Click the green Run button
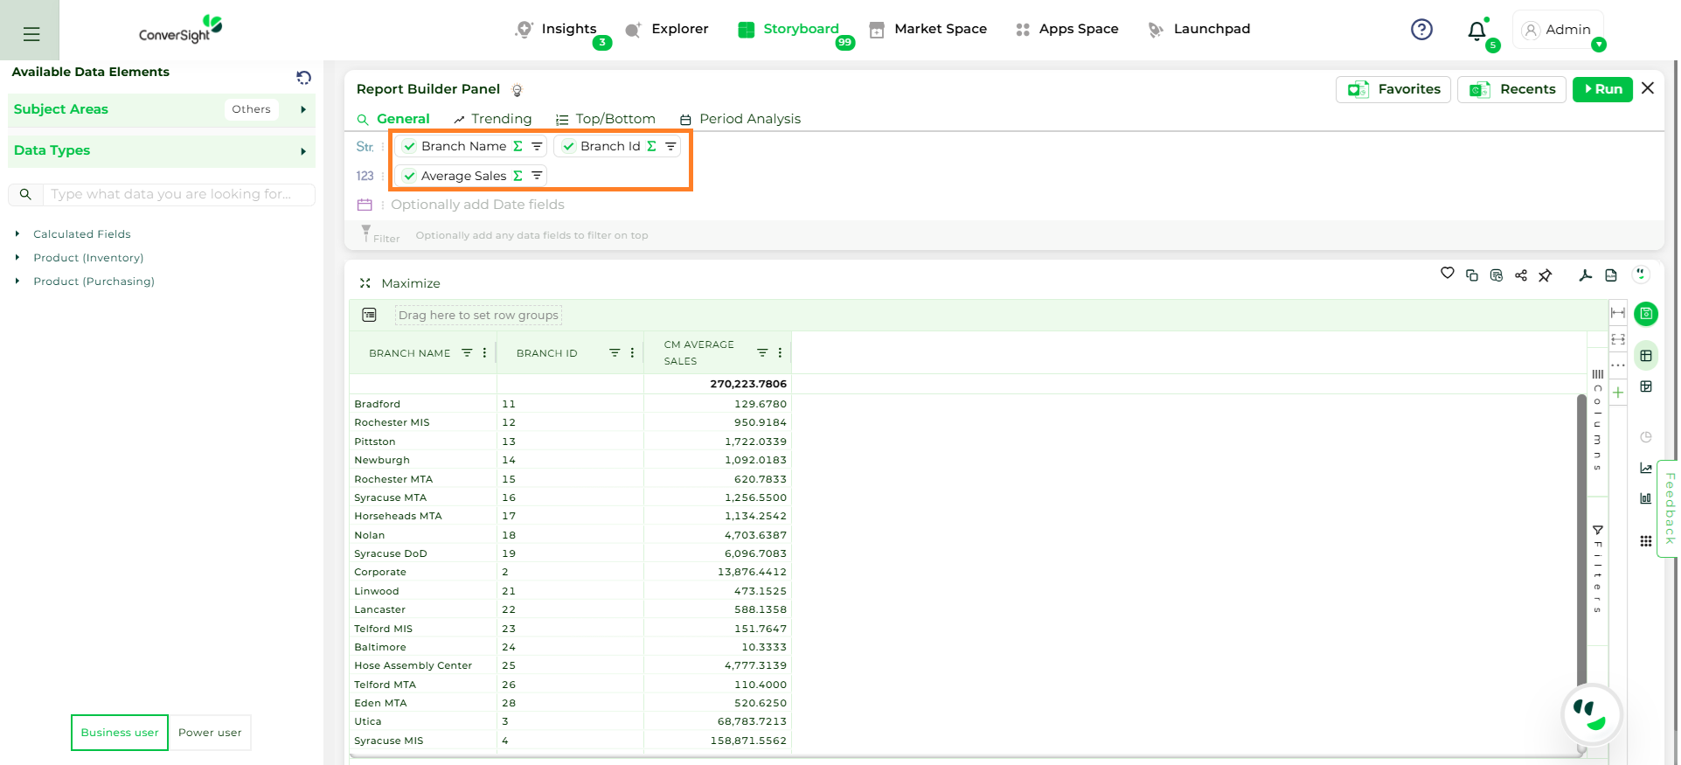Image resolution: width=1681 pixels, height=765 pixels. 1602,89
